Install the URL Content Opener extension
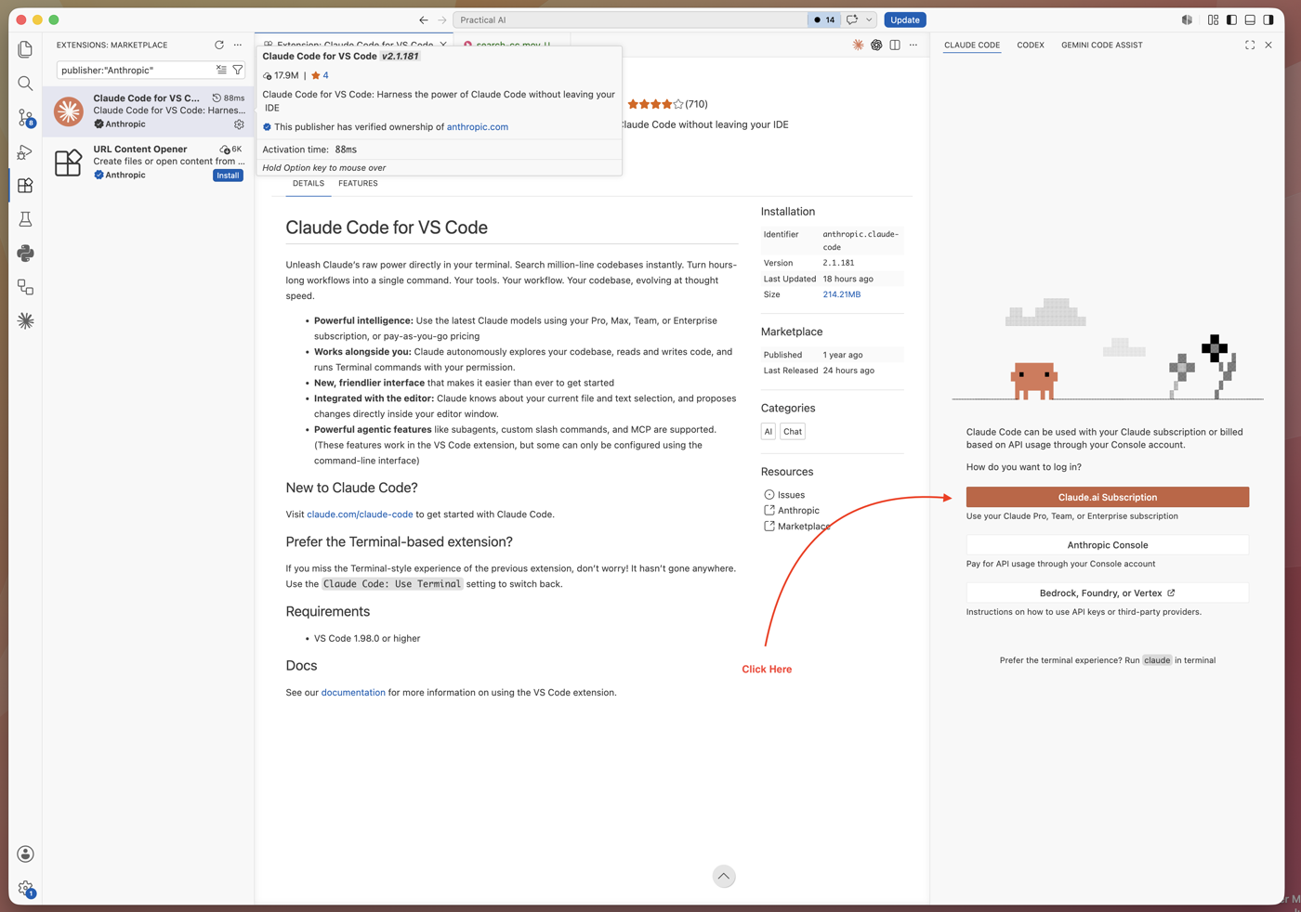This screenshot has height=912, width=1301. (228, 176)
